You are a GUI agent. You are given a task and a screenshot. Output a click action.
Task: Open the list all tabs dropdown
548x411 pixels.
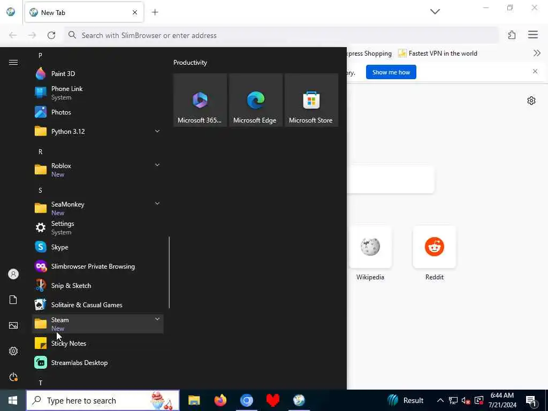435,12
